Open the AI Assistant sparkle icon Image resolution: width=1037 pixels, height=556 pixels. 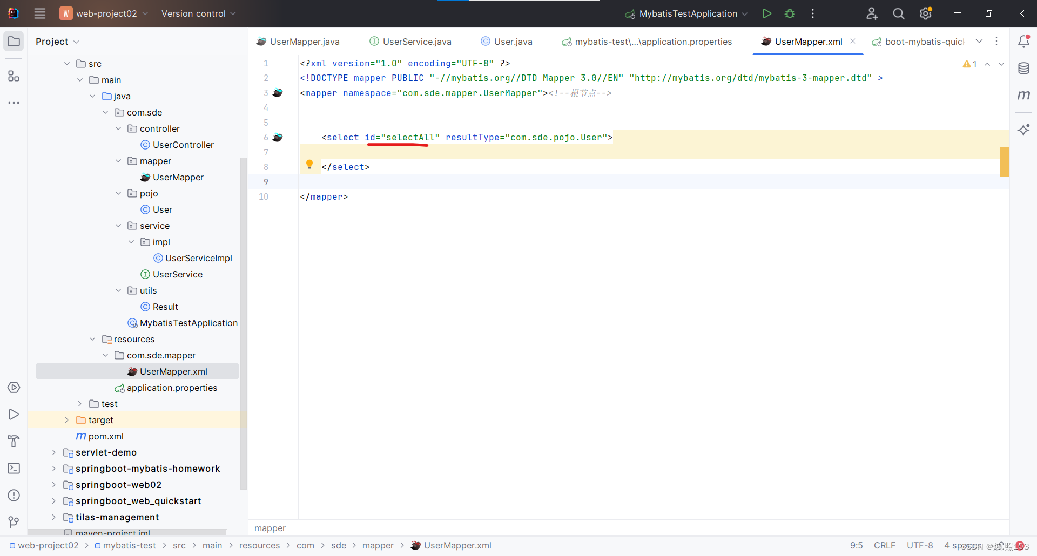(x=1023, y=130)
